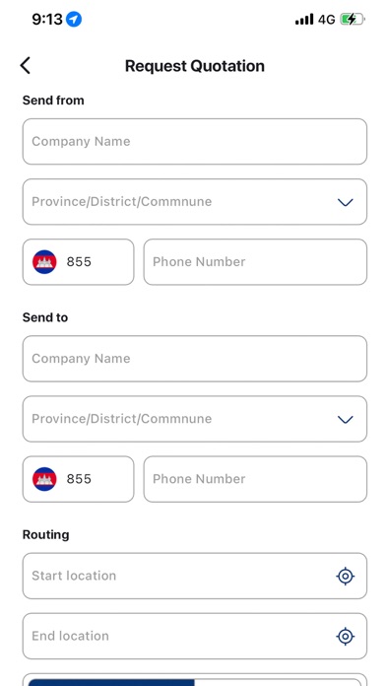Focus the Send from Company Name field
Viewport: 386px width, 686px height.
click(x=195, y=142)
